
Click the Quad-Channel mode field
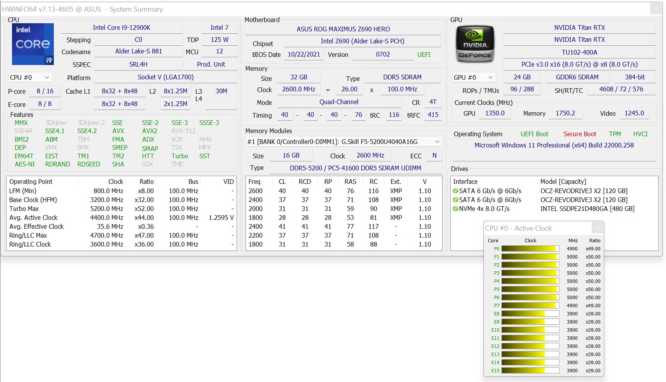point(339,102)
